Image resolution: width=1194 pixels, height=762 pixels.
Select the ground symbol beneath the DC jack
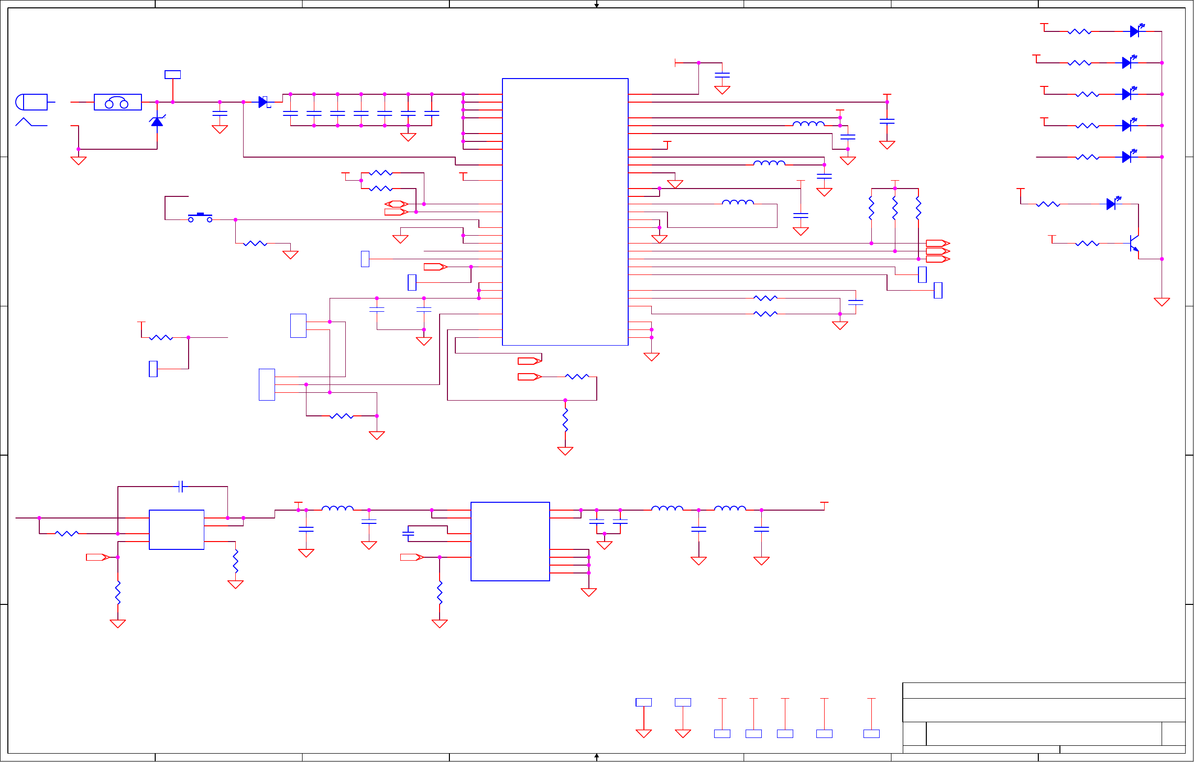79,161
